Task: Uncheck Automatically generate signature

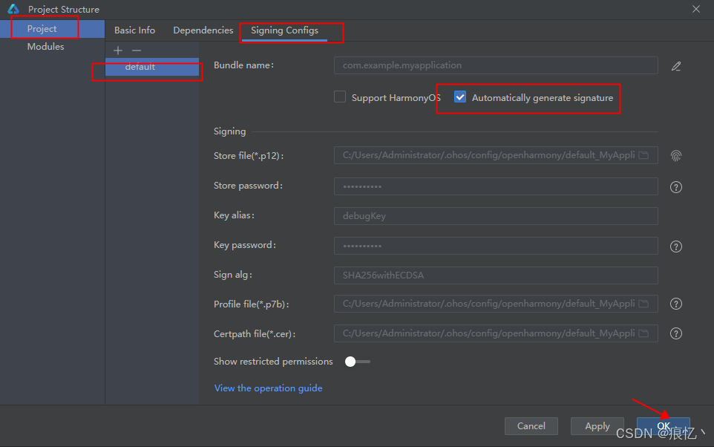Action: [460, 96]
